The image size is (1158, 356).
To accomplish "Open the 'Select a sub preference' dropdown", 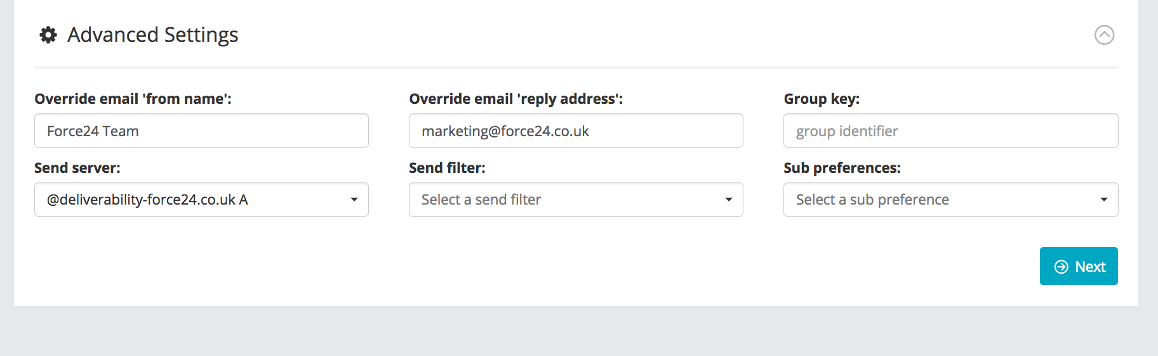I will pos(950,200).
